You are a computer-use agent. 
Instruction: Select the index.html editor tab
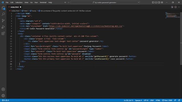point(15,7)
